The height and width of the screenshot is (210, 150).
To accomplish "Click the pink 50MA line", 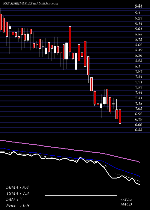I will (x=70, y=149).
